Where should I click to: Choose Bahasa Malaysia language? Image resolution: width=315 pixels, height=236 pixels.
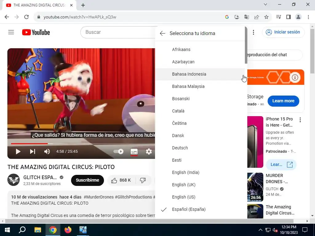[x=200, y=86]
